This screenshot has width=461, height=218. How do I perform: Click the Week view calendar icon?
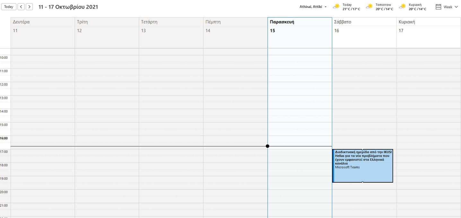click(x=438, y=7)
